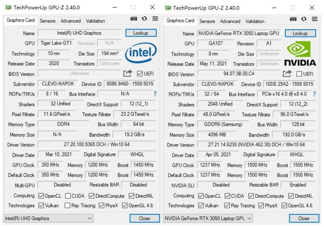
Task: Click the BIOS save icon in Intel window
Action: click(x=127, y=73)
